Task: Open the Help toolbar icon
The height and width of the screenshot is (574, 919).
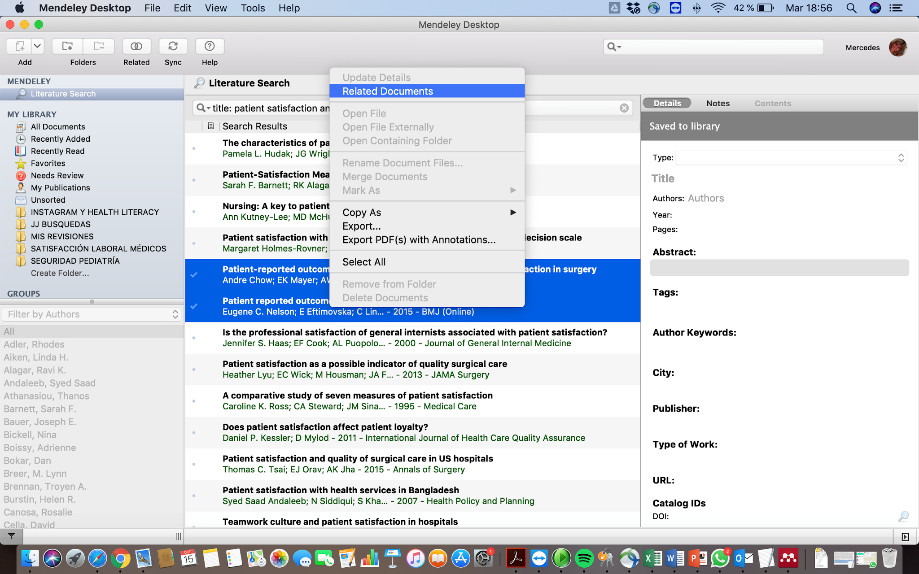Action: [x=210, y=46]
